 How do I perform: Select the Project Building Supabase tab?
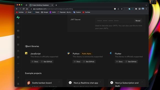click(40, 5)
